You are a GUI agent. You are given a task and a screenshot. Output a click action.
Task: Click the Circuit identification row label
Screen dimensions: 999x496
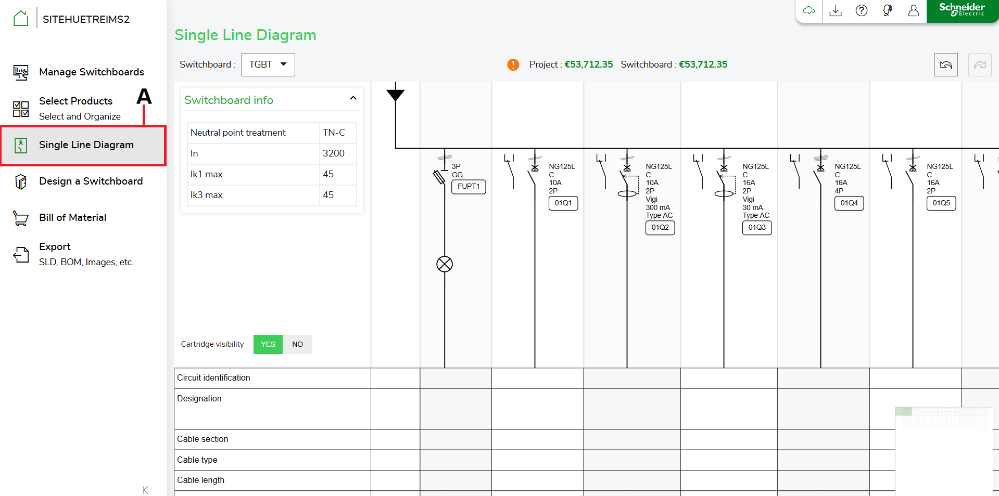[x=213, y=378]
